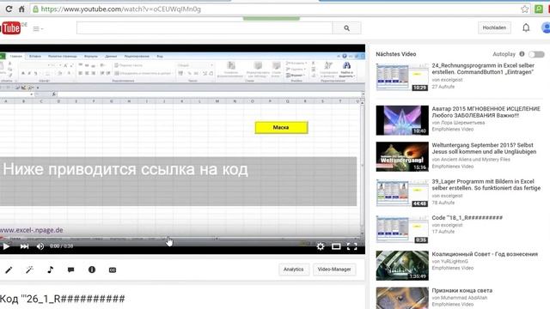Open 24_Rechnungsprogramm in Excel video link
550x309 pixels.
[x=483, y=69]
